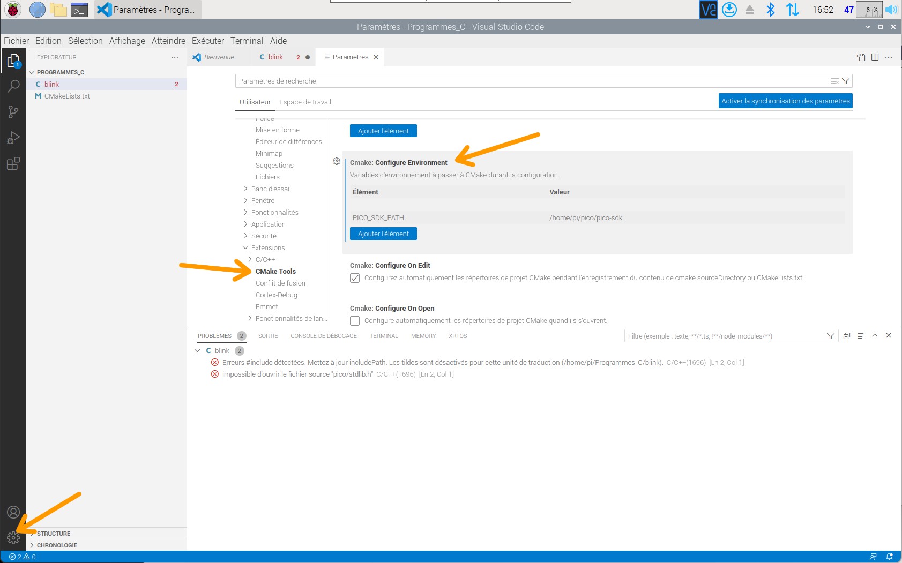This screenshot has height=563, width=902.
Task: Collapse Extensions settings category
Action: pos(245,247)
